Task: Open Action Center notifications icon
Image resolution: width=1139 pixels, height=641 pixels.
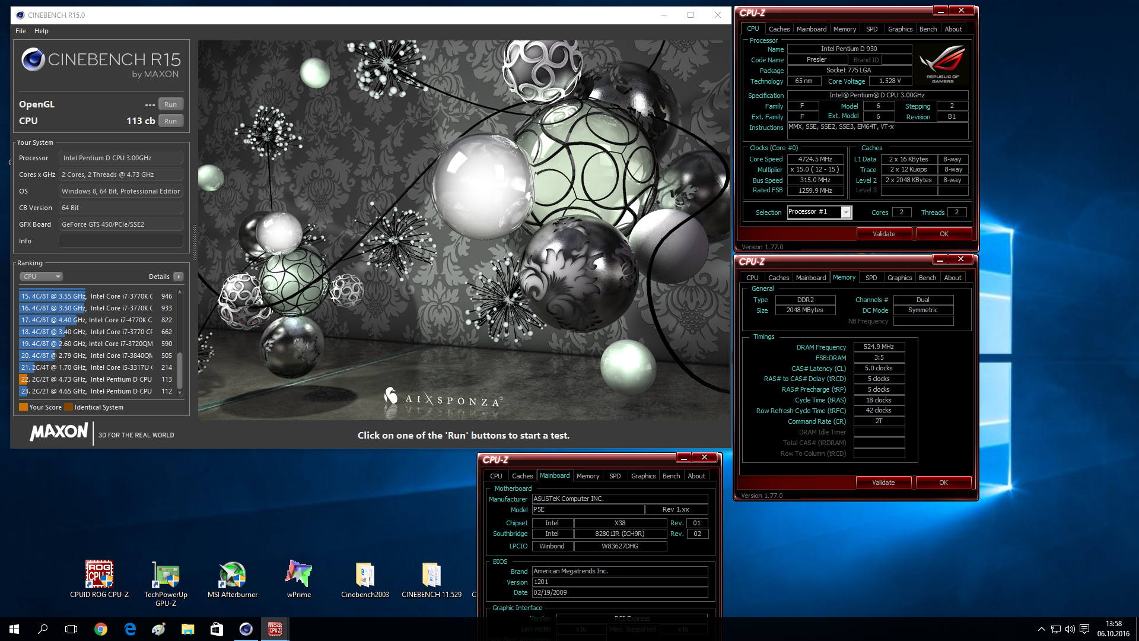Action: [x=1084, y=629]
